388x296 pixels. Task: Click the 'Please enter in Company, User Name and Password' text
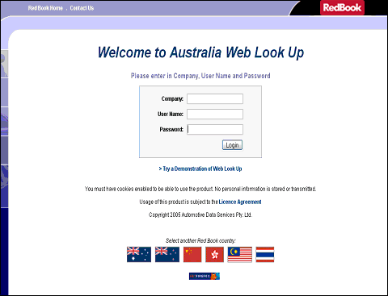coord(200,76)
